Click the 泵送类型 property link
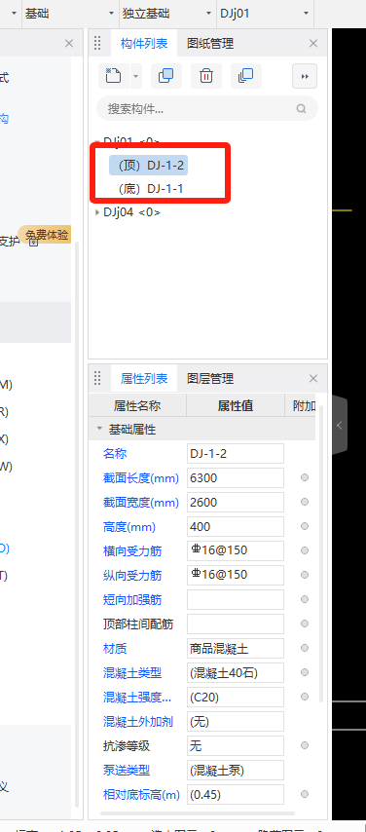Image resolution: width=366 pixels, height=832 pixels. (127, 771)
